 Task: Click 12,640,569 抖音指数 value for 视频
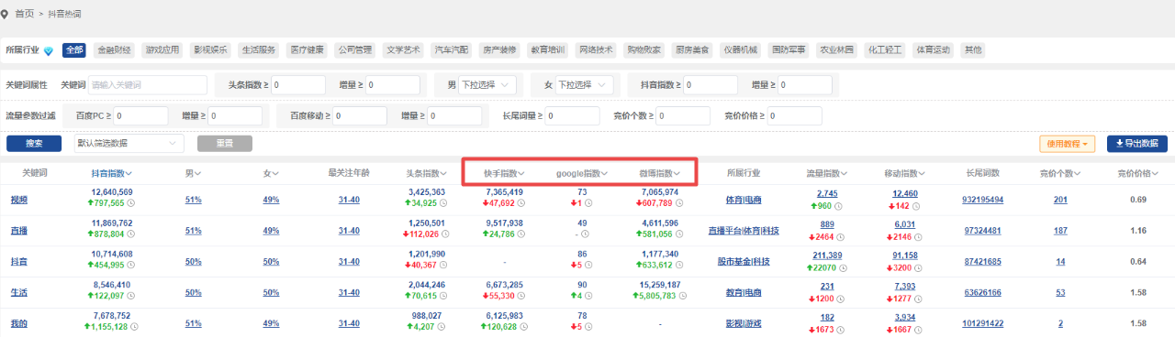tap(112, 192)
